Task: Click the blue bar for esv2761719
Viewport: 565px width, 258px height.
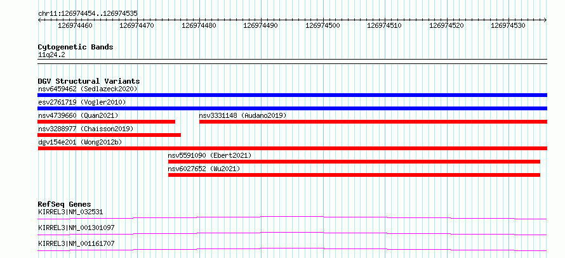Action: (292, 108)
